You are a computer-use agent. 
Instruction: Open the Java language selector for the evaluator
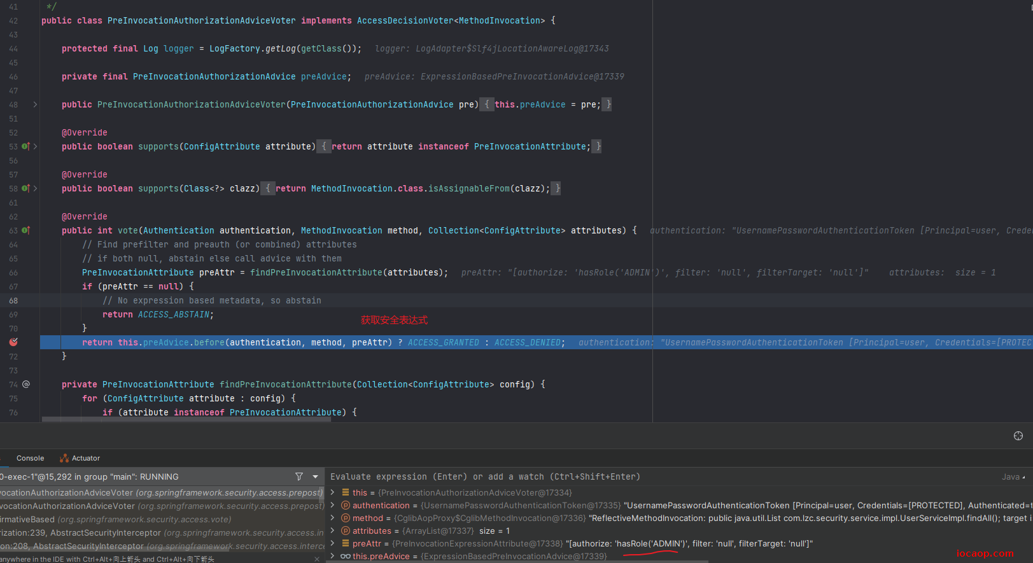(x=1013, y=477)
